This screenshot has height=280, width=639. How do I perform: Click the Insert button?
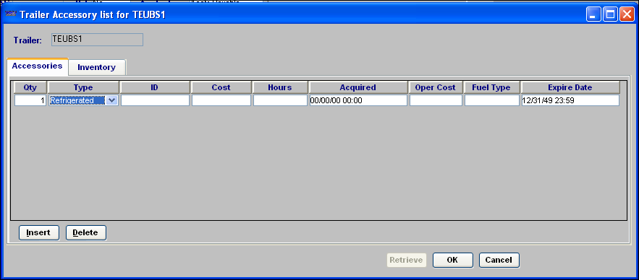[39, 233]
